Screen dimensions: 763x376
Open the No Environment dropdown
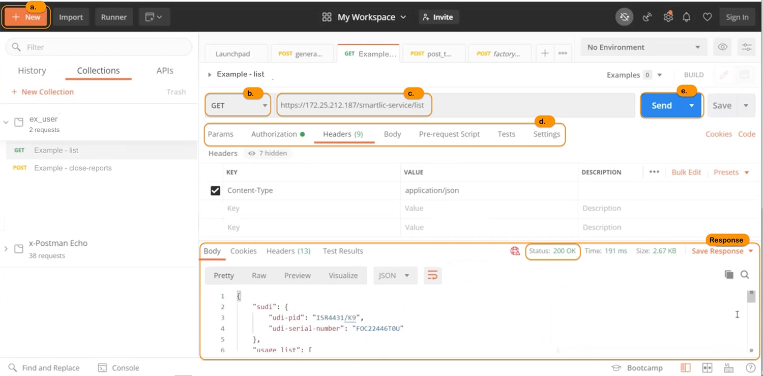coord(643,47)
